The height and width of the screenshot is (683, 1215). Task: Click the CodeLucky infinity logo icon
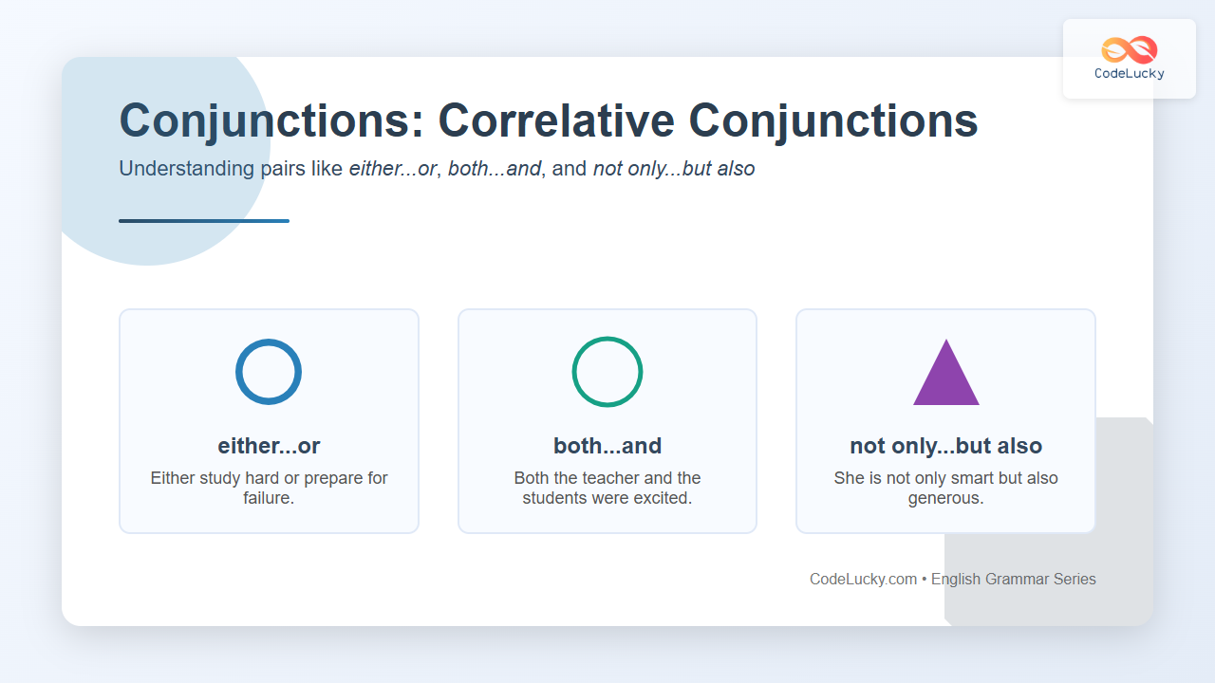coord(1129,49)
